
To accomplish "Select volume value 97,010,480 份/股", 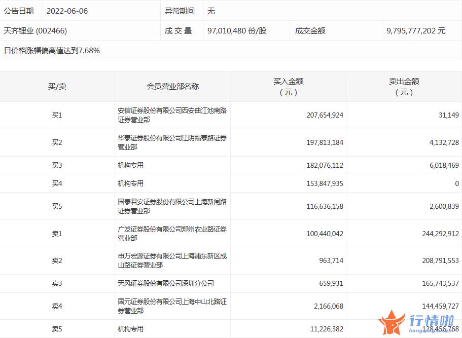I will tap(237, 30).
